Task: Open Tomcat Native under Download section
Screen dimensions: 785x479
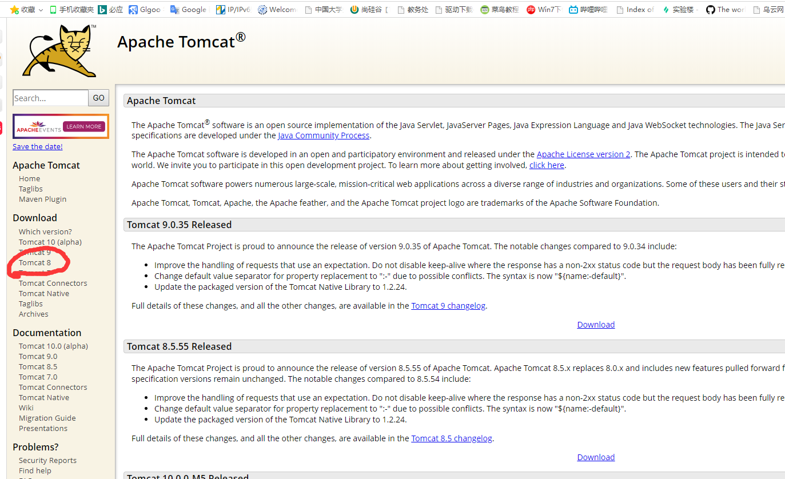Action: 44,293
